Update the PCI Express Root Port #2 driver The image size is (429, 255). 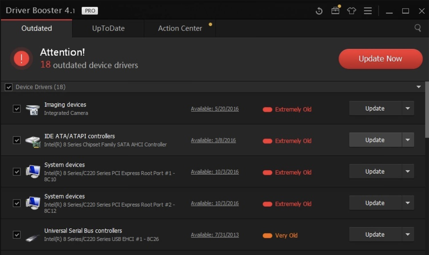coord(375,203)
